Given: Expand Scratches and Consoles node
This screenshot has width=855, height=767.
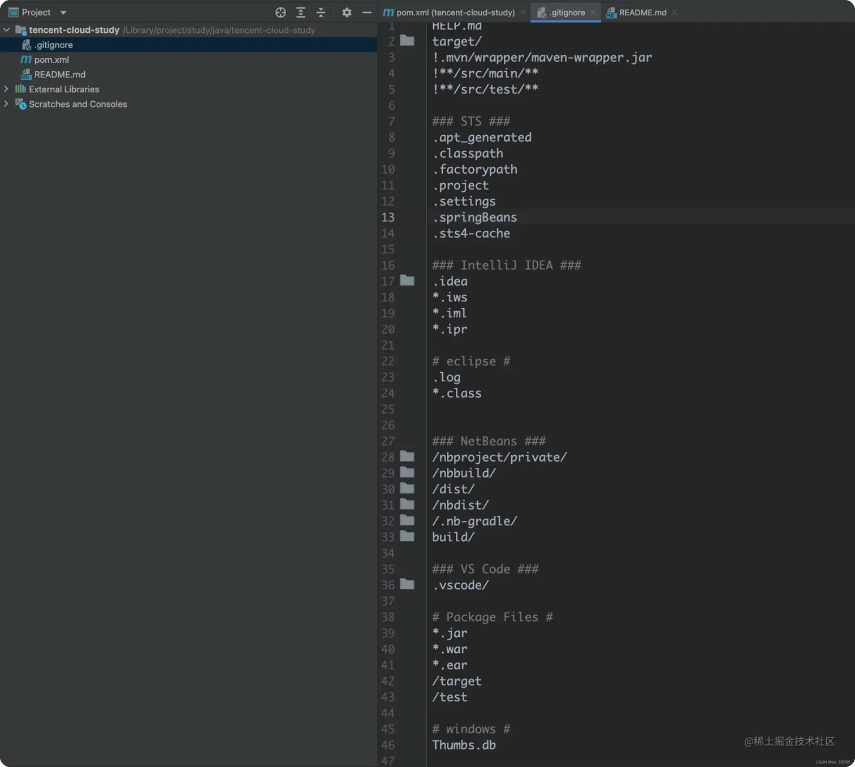Looking at the screenshot, I should point(6,104).
